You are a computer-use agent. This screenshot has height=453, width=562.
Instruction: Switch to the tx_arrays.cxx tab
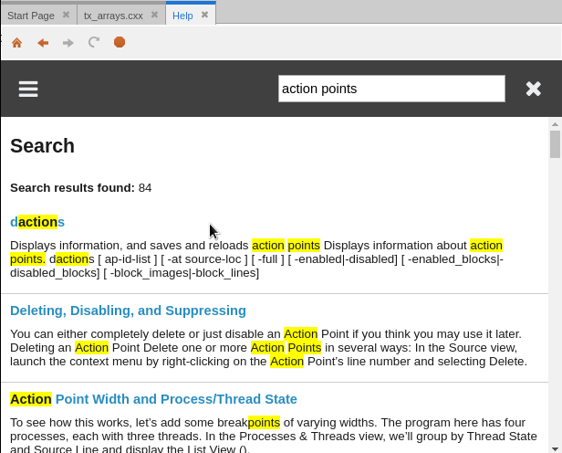tap(113, 16)
